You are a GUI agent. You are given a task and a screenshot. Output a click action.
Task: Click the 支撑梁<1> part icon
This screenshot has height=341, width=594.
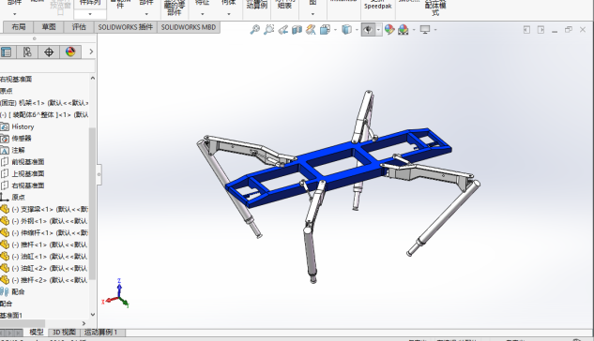point(5,209)
